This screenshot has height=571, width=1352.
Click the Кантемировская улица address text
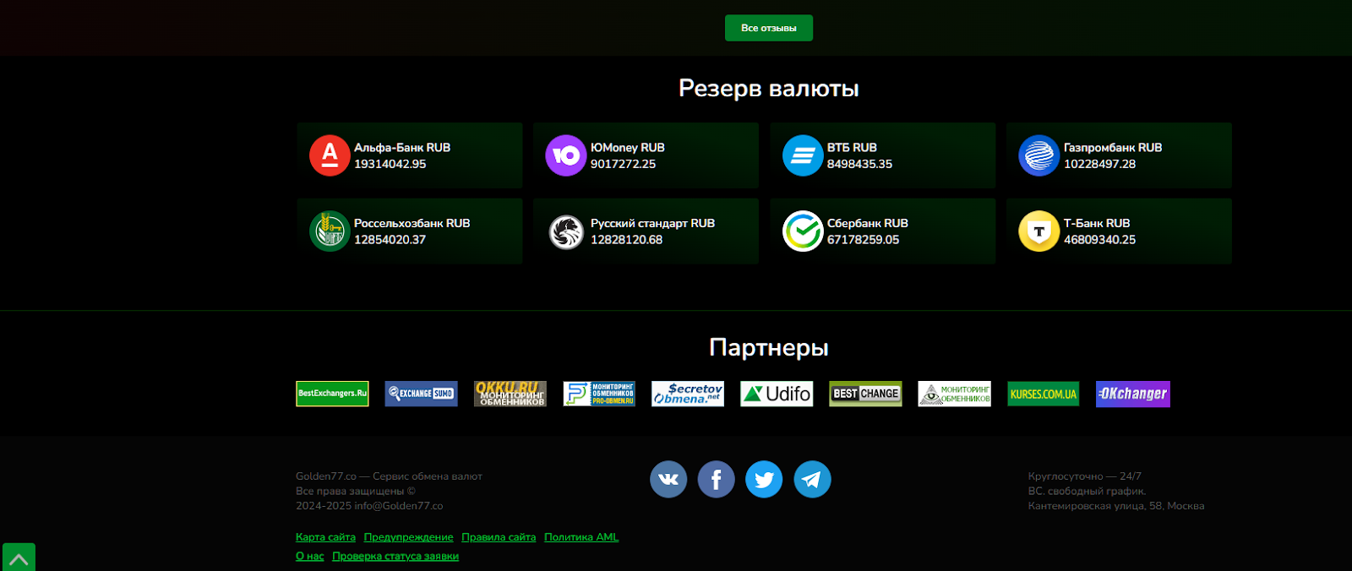(1116, 506)
